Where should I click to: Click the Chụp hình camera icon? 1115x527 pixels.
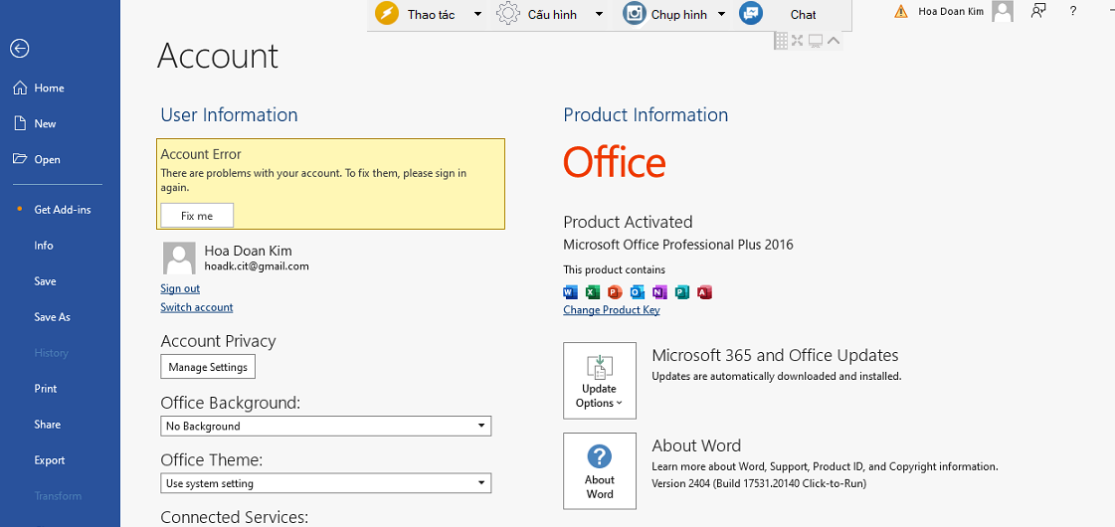pos(635,14)
